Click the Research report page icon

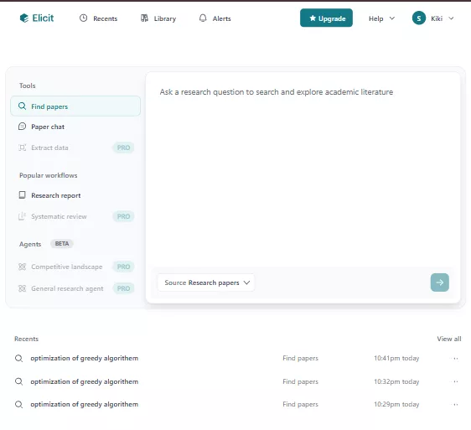[23, 195]
